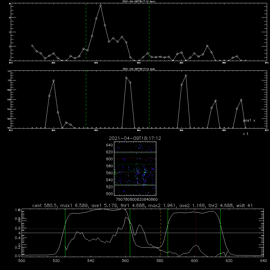Click the 'ave2 1.166' value in the stats line

pyautogui.click(x=193, y=205)
